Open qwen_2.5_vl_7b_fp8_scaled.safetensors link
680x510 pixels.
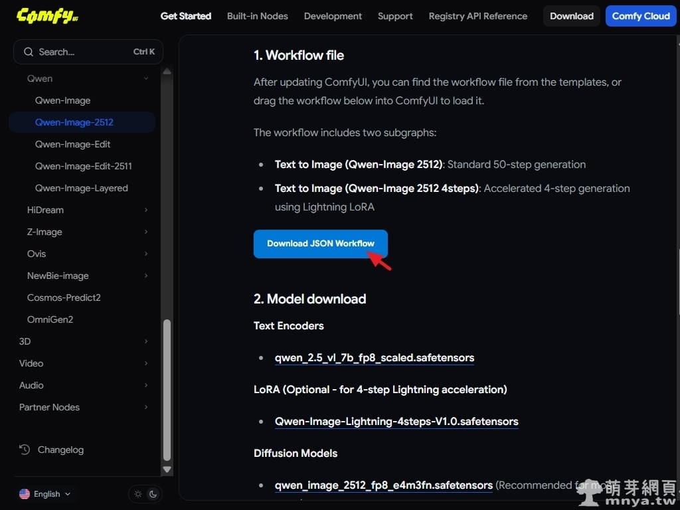point(374,358)
